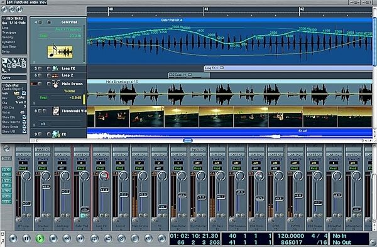Click the large GaterPad audio note icon
Viewport: 377px width, 247px height.
coord(60,51)
